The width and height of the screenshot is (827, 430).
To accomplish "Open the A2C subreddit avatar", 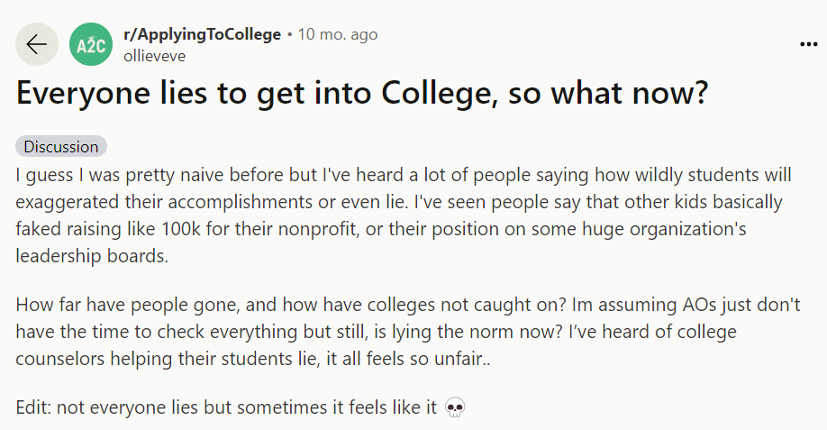I will pyautogui.click(x=90, y=44).
